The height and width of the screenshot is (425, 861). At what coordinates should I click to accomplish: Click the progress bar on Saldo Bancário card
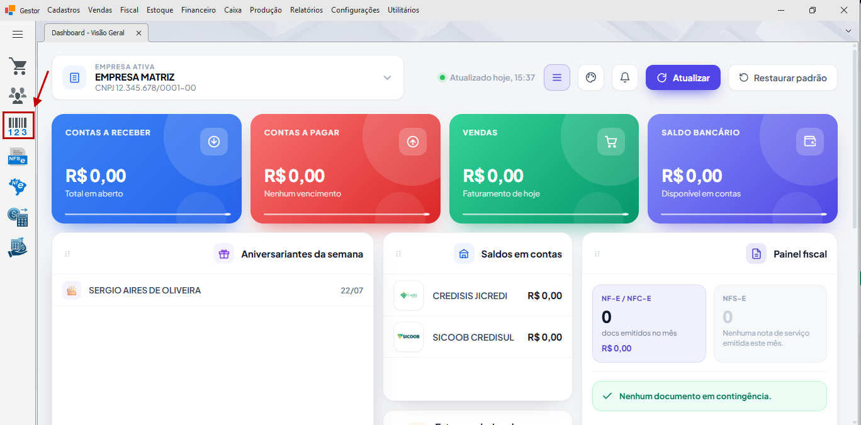coord(743,214)
